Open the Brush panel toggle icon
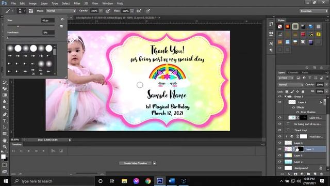This screenshot has width=330, height=186. 31,11
